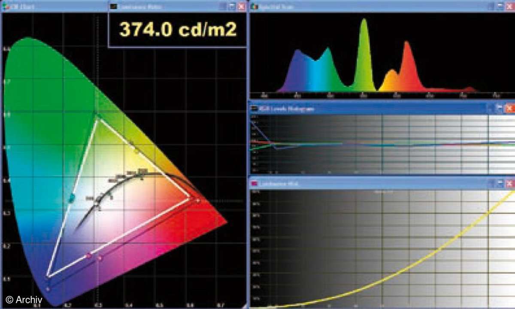Maximize the Luminance Meter window
This screenshot has width=515, height=309.
232,7
